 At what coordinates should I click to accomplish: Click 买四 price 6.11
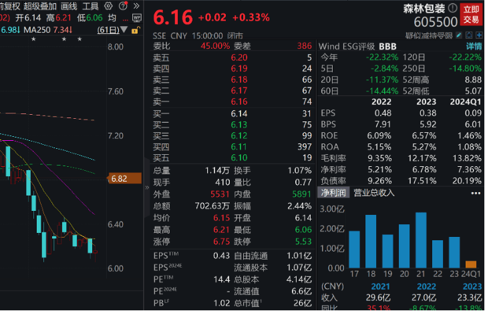[239, 147]
